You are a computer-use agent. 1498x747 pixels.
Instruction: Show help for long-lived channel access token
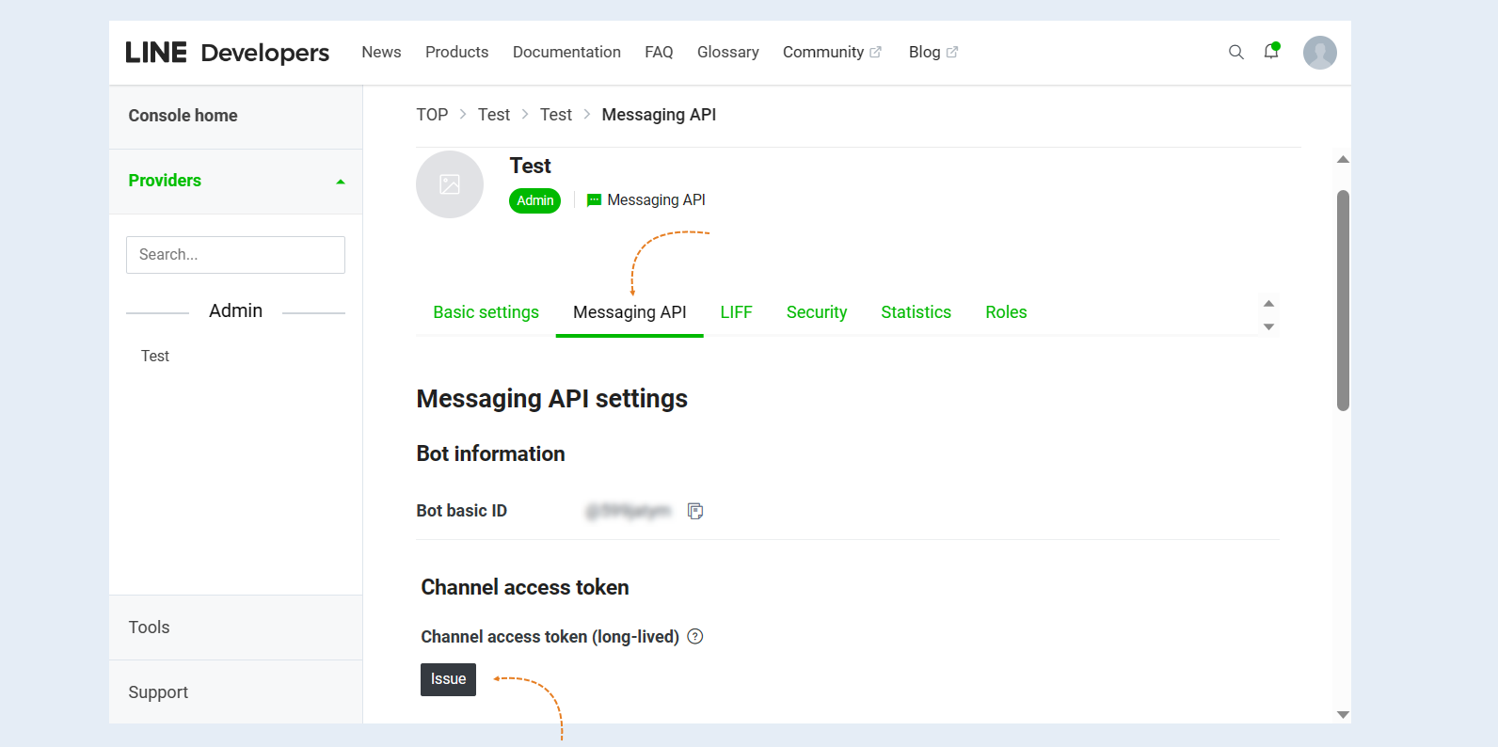coord(695,636)
